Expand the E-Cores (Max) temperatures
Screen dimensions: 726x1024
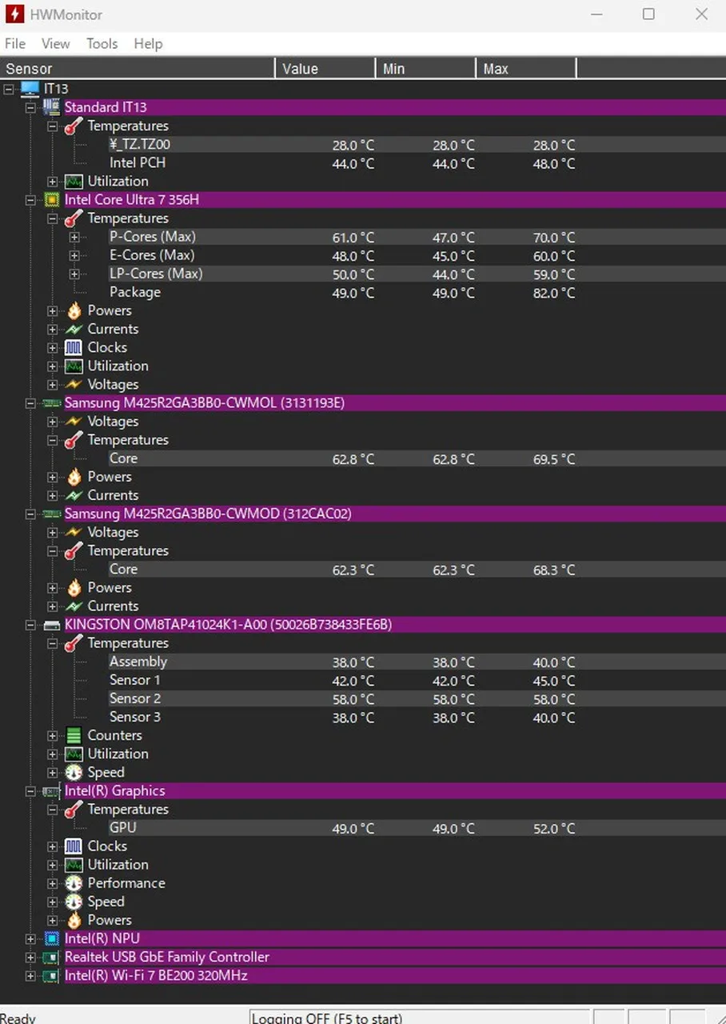pyautogui.click(x=74, y=255)
